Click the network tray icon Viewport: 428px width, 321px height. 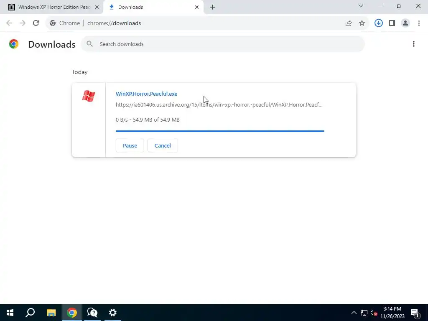[x=364, y=313]
